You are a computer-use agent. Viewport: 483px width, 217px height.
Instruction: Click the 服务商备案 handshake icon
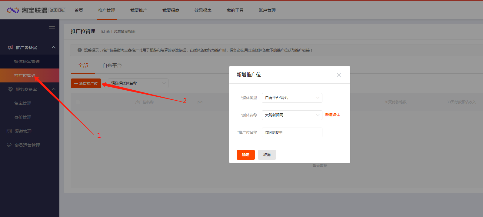coord(10,89)
